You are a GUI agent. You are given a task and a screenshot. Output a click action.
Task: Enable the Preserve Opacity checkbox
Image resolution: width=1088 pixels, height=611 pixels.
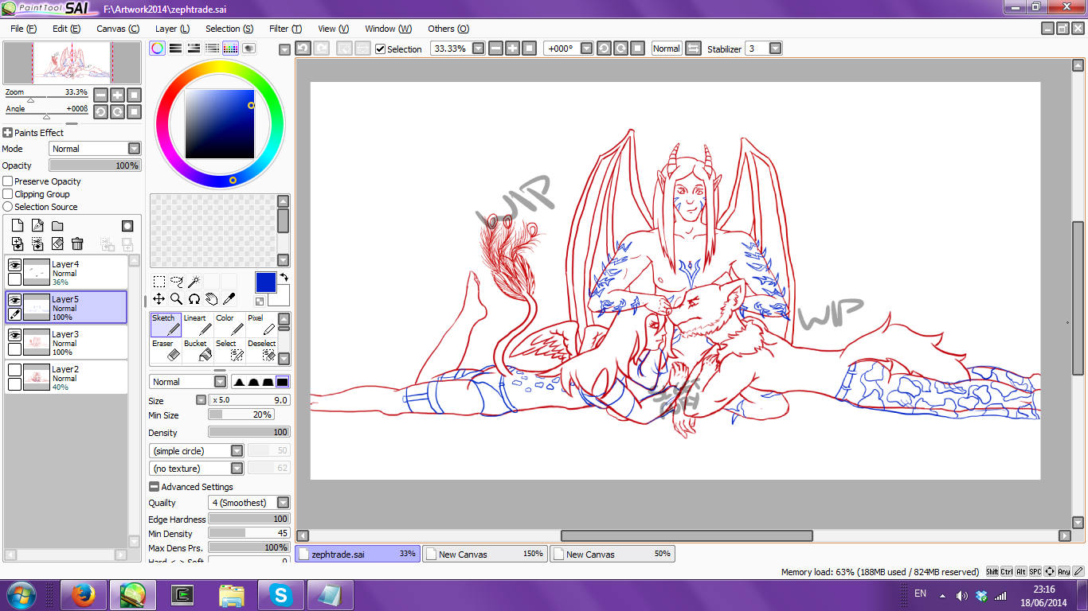pos(8,181)
